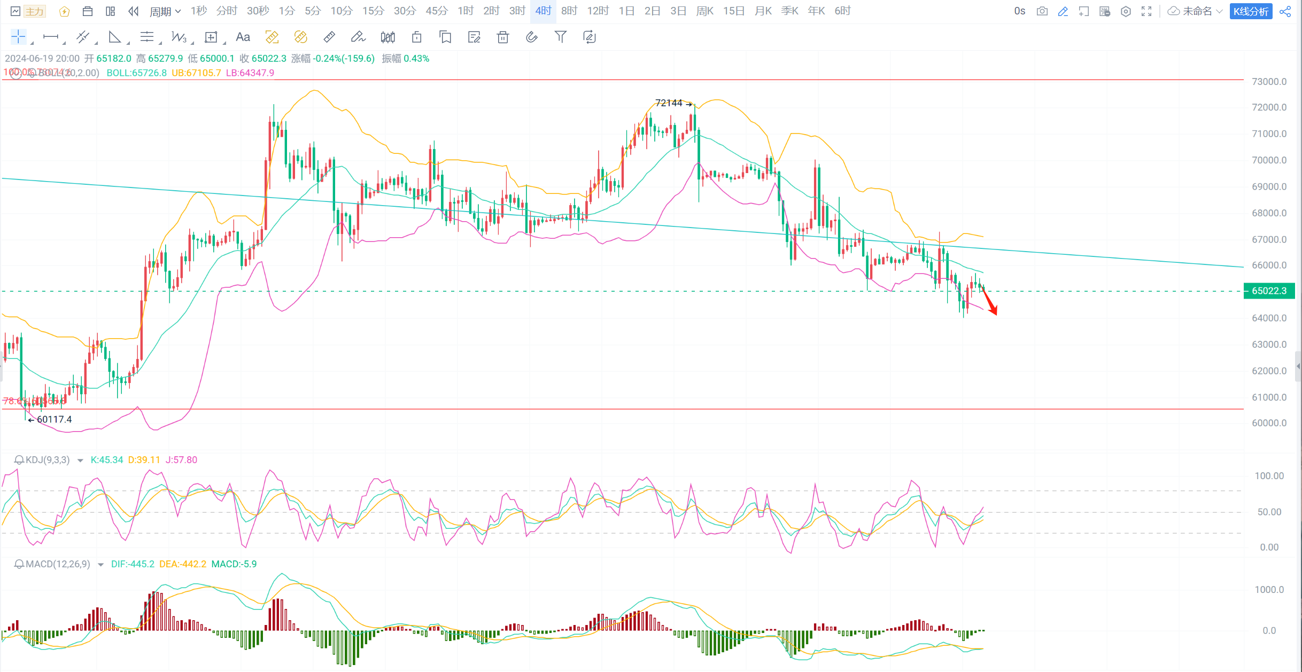Select the plain ruler tool

[x=329, y=37]
